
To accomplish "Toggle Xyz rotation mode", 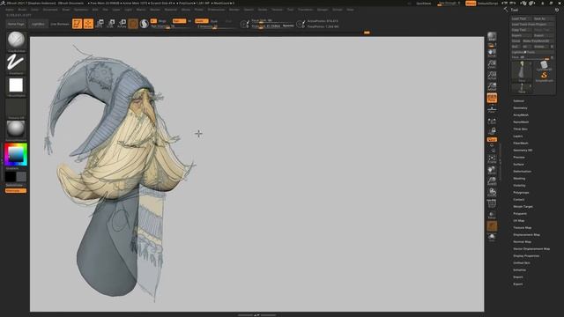I will pyautogui.click(x=492, y=139).
